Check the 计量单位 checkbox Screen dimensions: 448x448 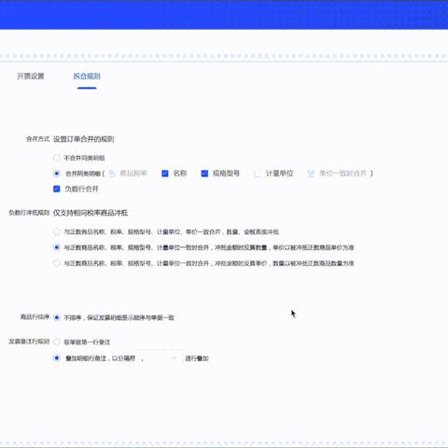click(258, 174)
